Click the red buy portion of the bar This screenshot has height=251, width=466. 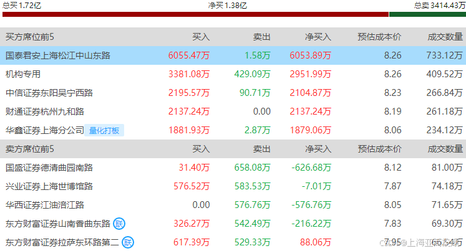pyautogui.click(x=195, y=14)
